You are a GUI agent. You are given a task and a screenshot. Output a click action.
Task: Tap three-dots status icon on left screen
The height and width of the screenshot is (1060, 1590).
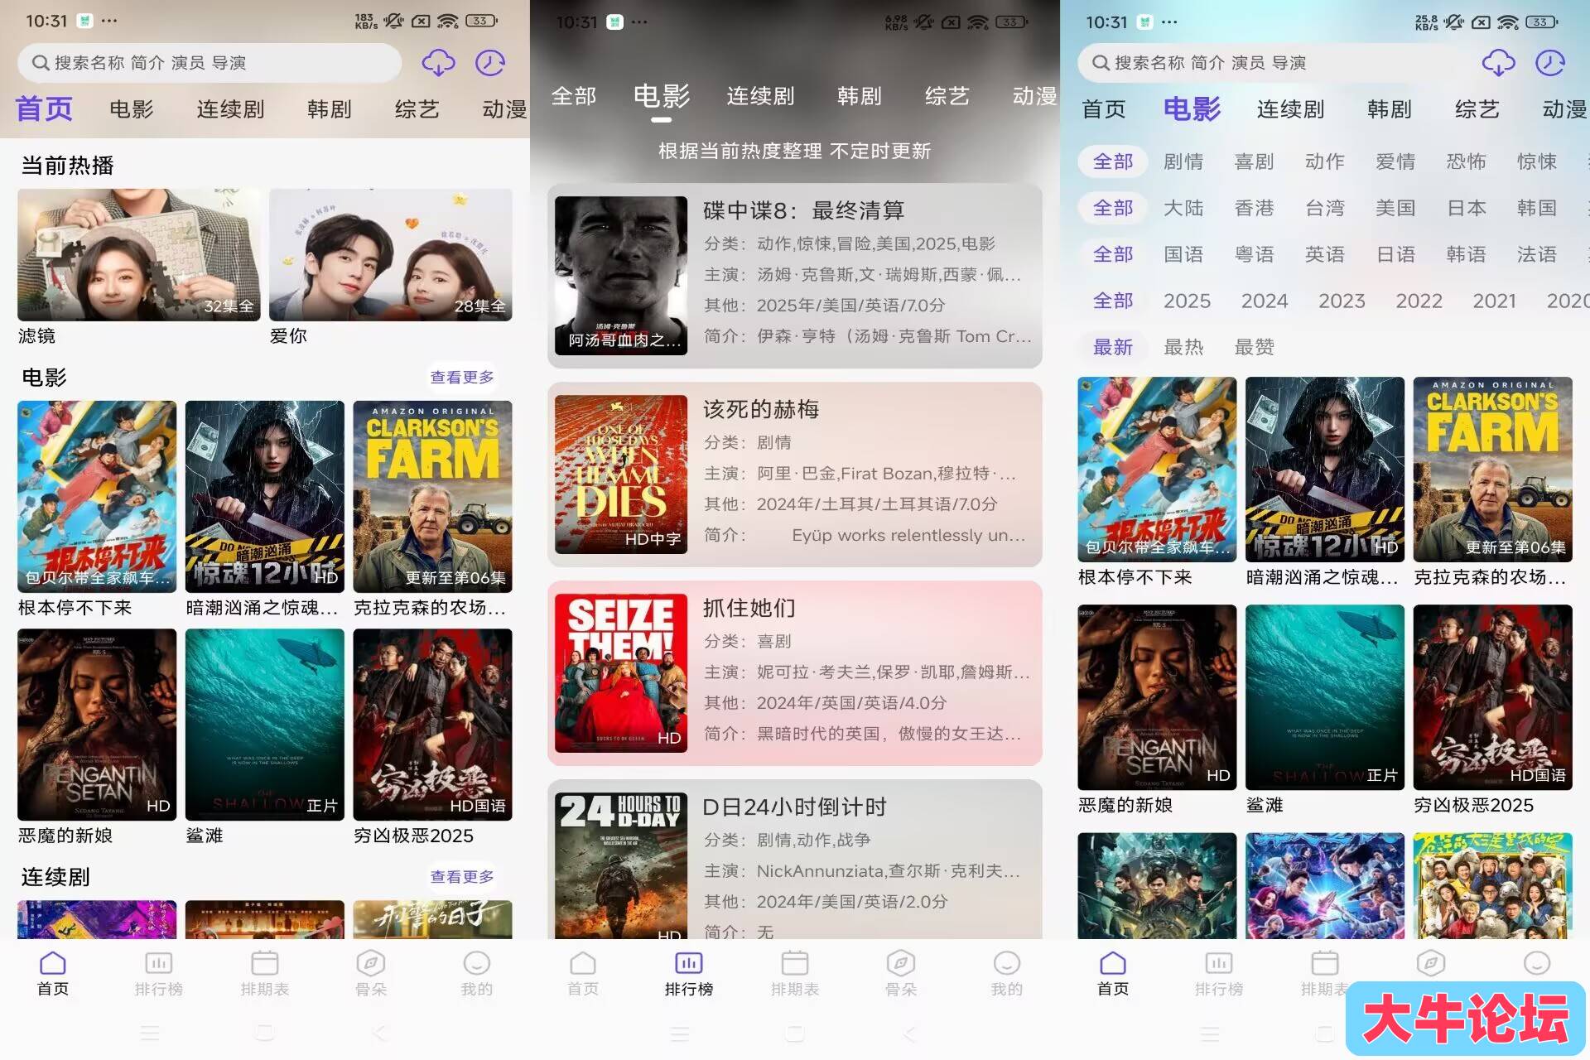(109, 21)
